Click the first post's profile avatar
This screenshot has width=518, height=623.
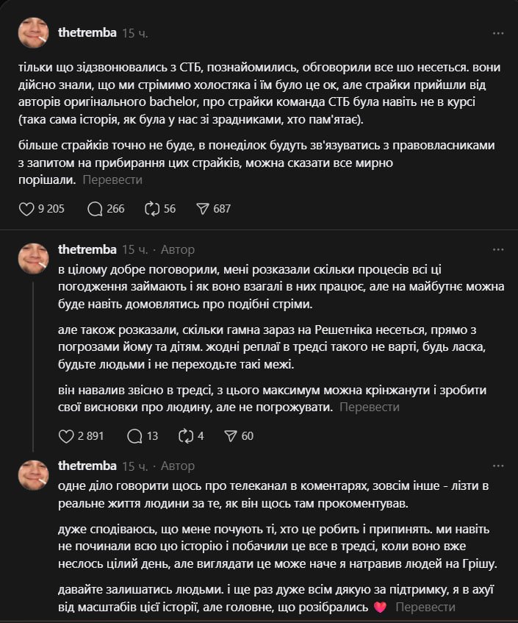pyautogui.click(x=33, y=33)
